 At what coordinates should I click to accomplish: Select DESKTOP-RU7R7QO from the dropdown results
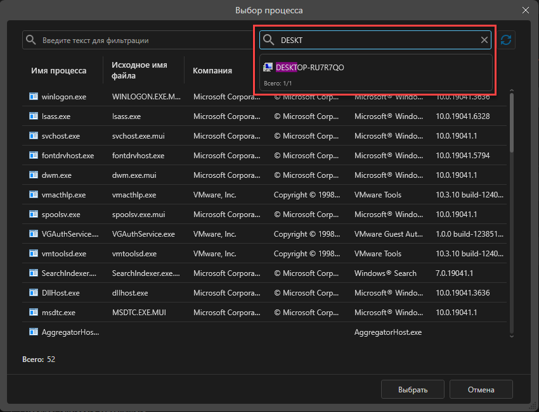point(311,67)
